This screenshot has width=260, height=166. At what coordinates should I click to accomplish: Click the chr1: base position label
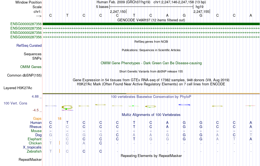37,11
